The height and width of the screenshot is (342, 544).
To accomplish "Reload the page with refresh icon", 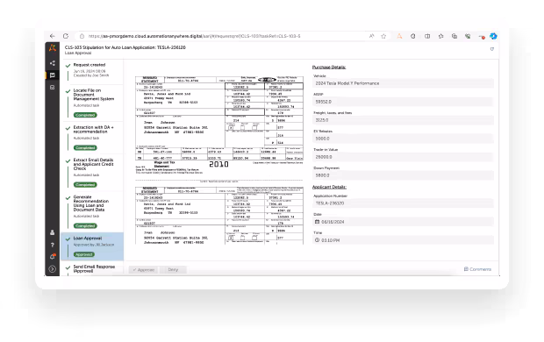I will [66, 36].
